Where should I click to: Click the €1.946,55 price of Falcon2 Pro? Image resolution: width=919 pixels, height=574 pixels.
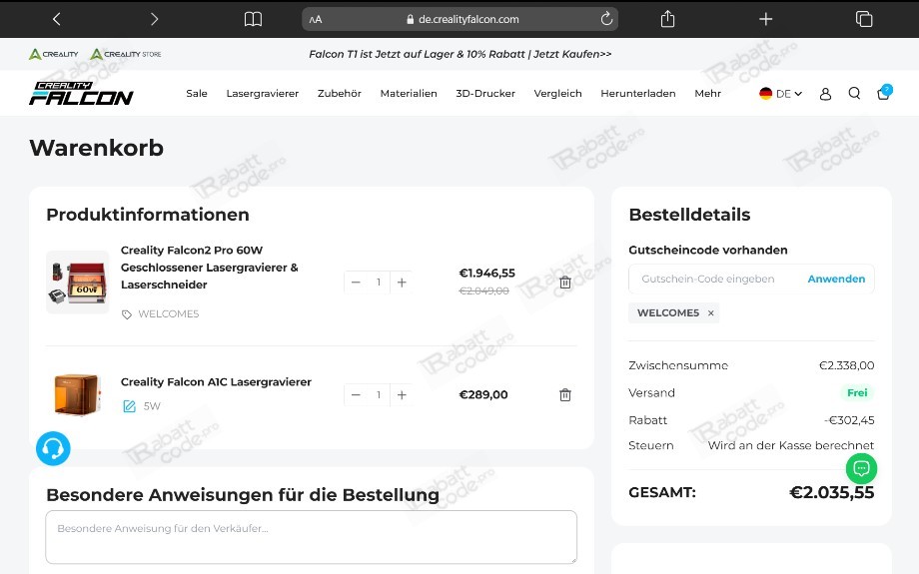click(487, 273)
